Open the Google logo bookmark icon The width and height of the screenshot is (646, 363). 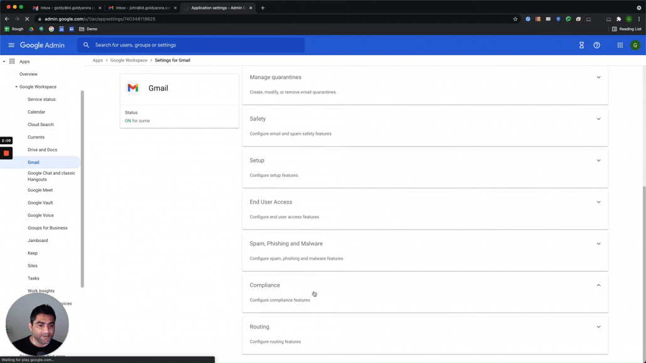(x=51, y=29)
